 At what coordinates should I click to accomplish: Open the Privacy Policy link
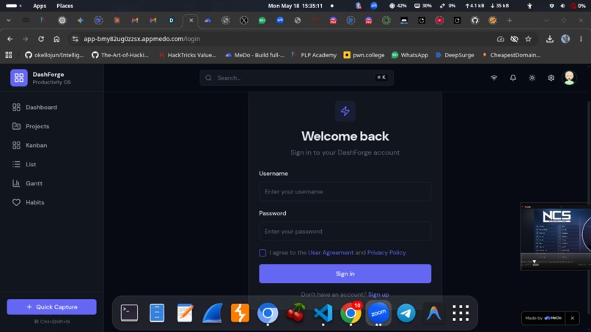click(x=386, y=253)
